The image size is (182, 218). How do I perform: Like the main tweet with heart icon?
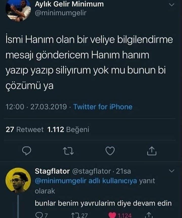110,151
